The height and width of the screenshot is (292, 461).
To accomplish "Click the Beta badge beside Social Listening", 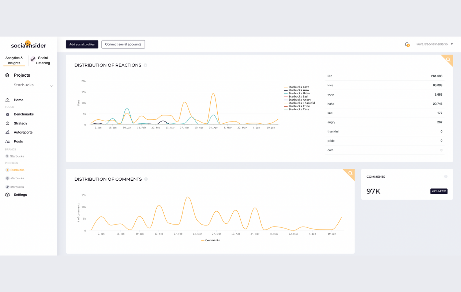I will pyautogui.click(x=33, y=59).
